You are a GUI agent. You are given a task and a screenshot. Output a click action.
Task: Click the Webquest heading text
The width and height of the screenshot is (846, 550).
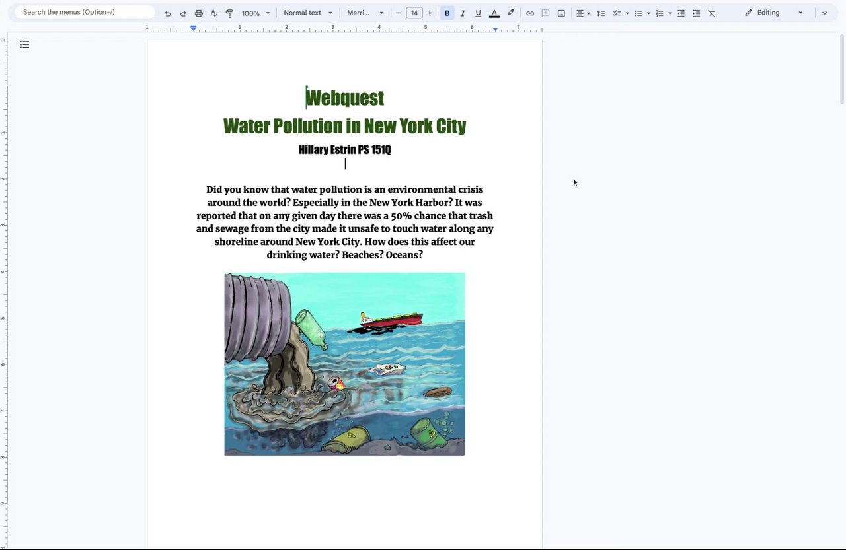pyautogui.click(x=344, y=98)
